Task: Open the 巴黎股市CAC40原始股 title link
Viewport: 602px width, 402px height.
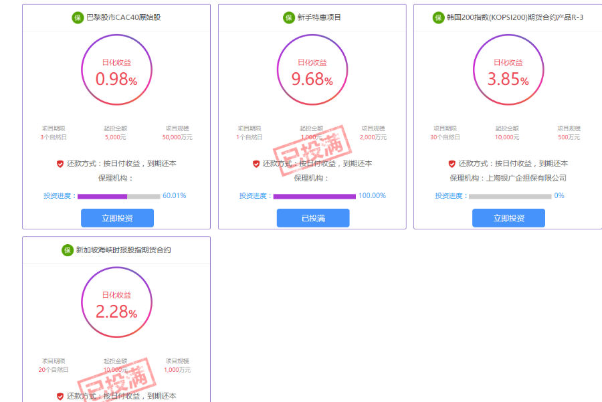Action: click(124, 17)
